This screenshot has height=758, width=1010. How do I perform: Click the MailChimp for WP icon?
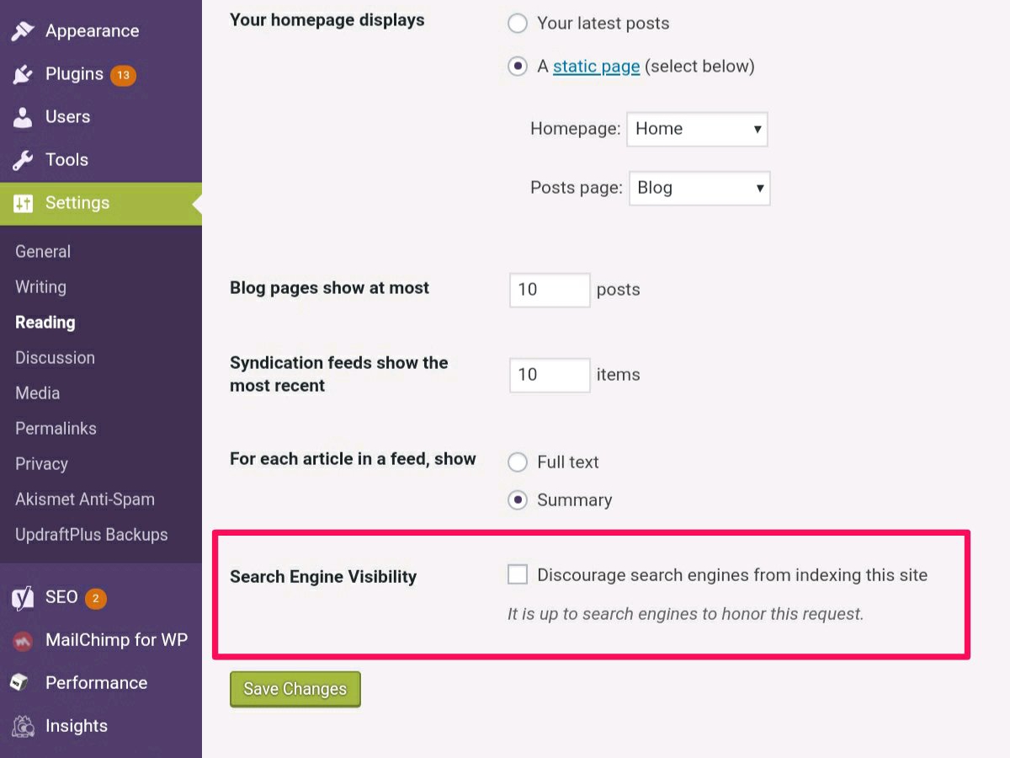[23, 640]
